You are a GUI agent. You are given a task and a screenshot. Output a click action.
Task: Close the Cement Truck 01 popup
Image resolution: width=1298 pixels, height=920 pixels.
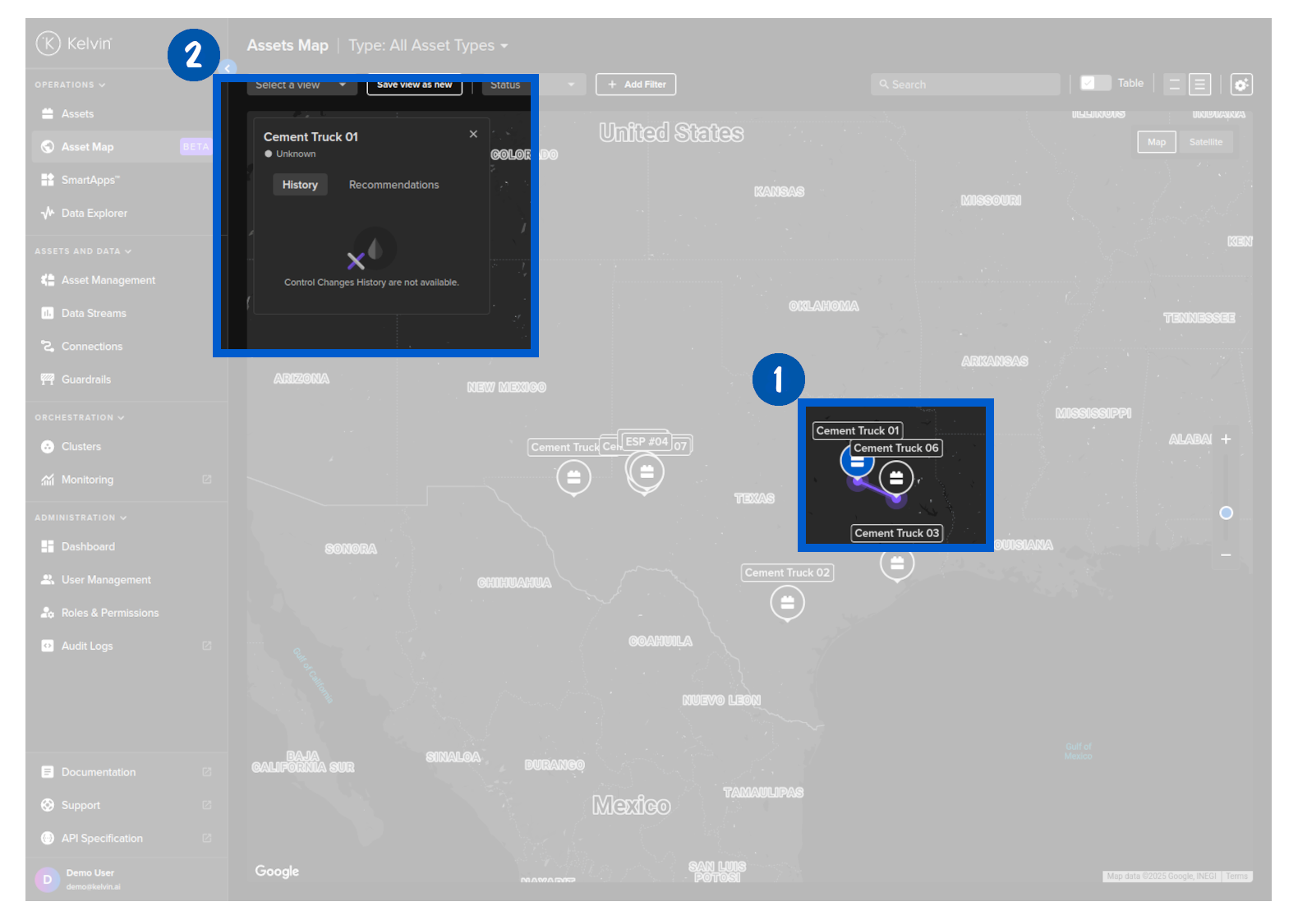coord(473,134)
